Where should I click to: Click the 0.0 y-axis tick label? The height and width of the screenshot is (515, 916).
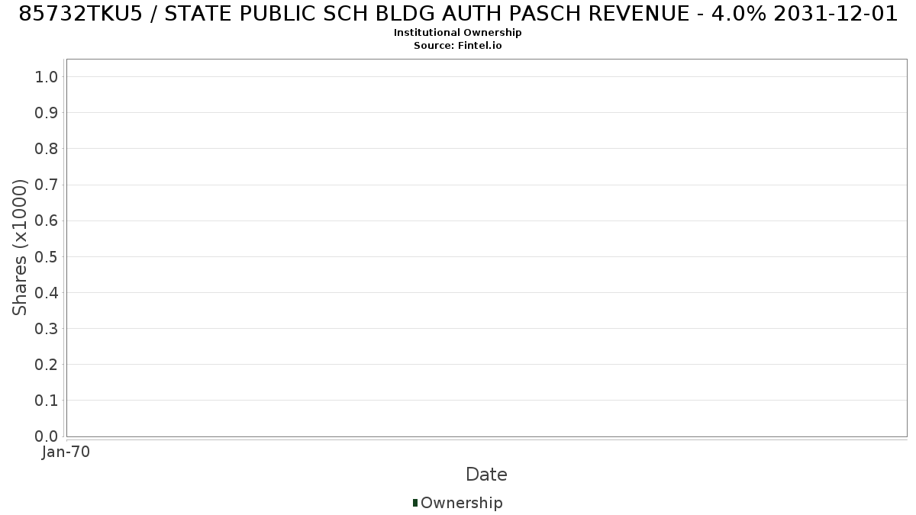(47, 436)
